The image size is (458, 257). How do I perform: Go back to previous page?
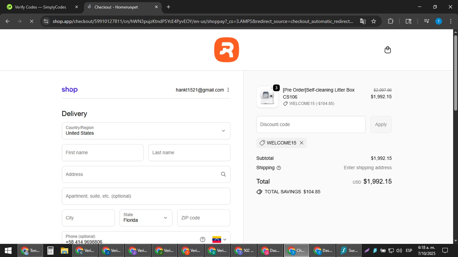click(8, 21)
